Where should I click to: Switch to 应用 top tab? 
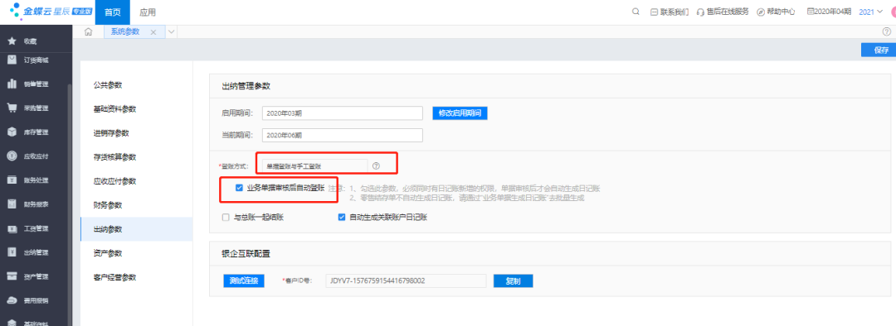click(148, 12)
